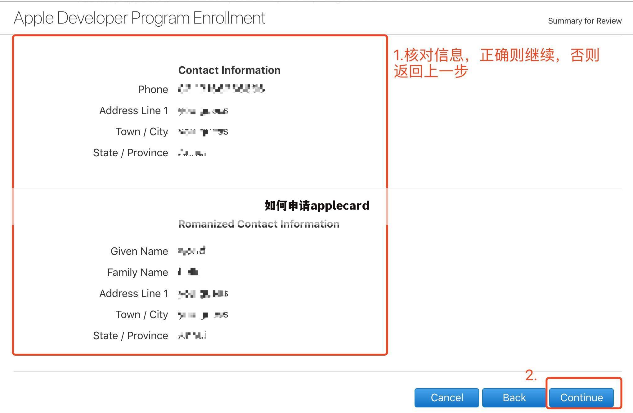Select the Romanized Contact Information heading
This screenshot has width=633, height=413.
pyautogui.click(x=259, y=224)
